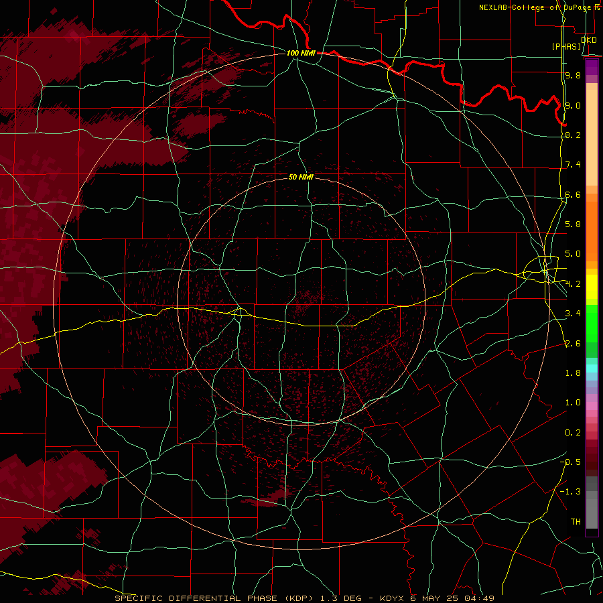Image resolution: width=603 pixels, height=603 pixels.
Task: Click the bright orange band of the color scale
Action: tap(592, 230)
